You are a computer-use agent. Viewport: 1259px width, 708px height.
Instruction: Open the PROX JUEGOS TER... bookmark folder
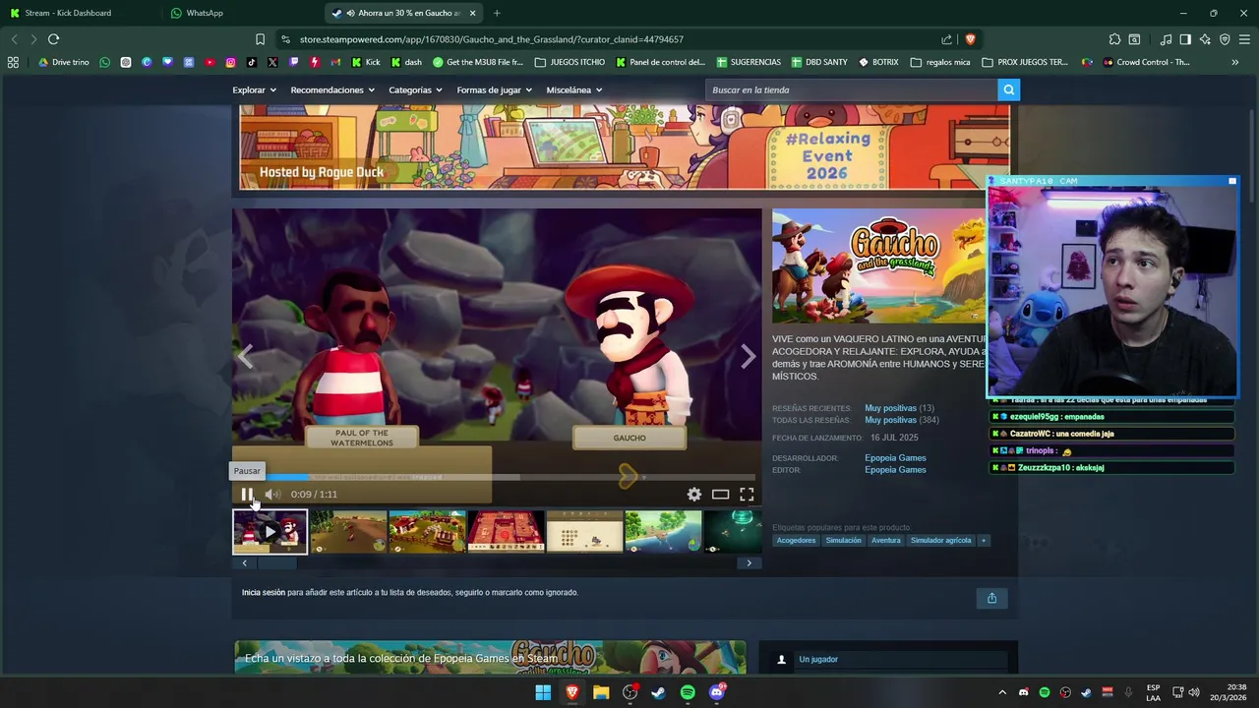click(1025, 62)
